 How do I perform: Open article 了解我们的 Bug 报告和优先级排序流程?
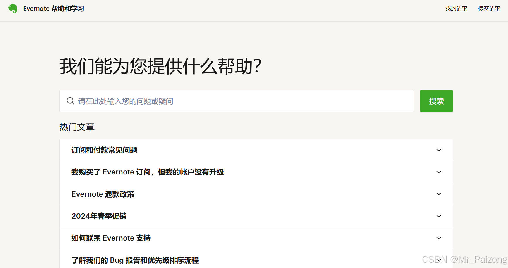click(x=135, y=260)
